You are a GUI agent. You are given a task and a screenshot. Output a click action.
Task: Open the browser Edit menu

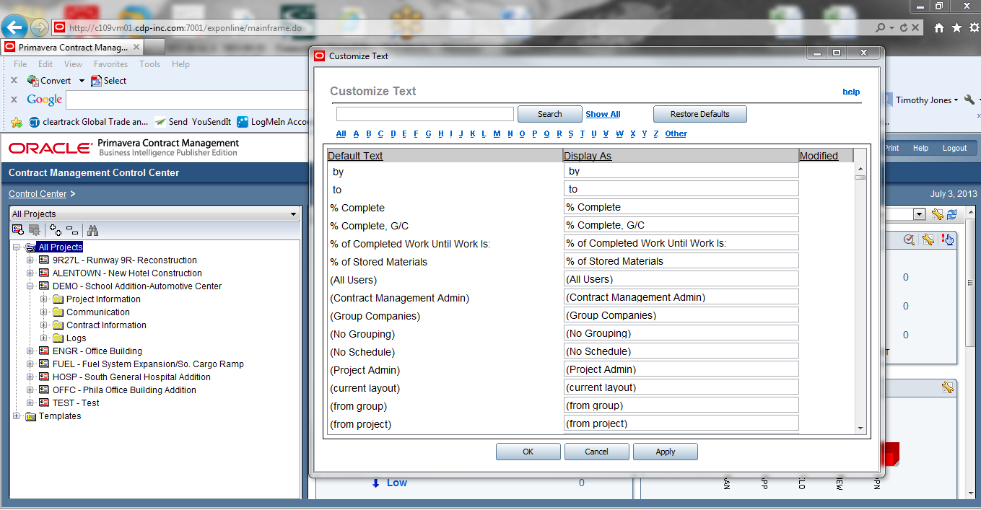pyautogui.click(x=45, y=64)
